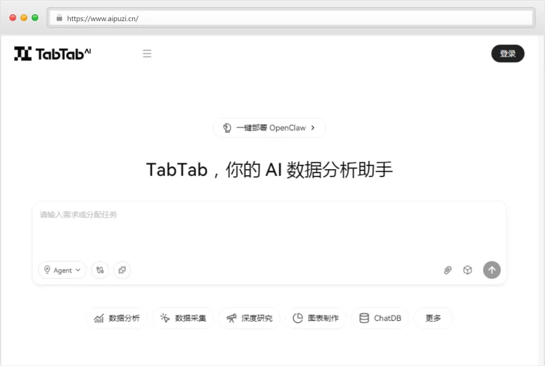
Task: Click the yellow macOS minimize window button
Action: click(24, 18)
